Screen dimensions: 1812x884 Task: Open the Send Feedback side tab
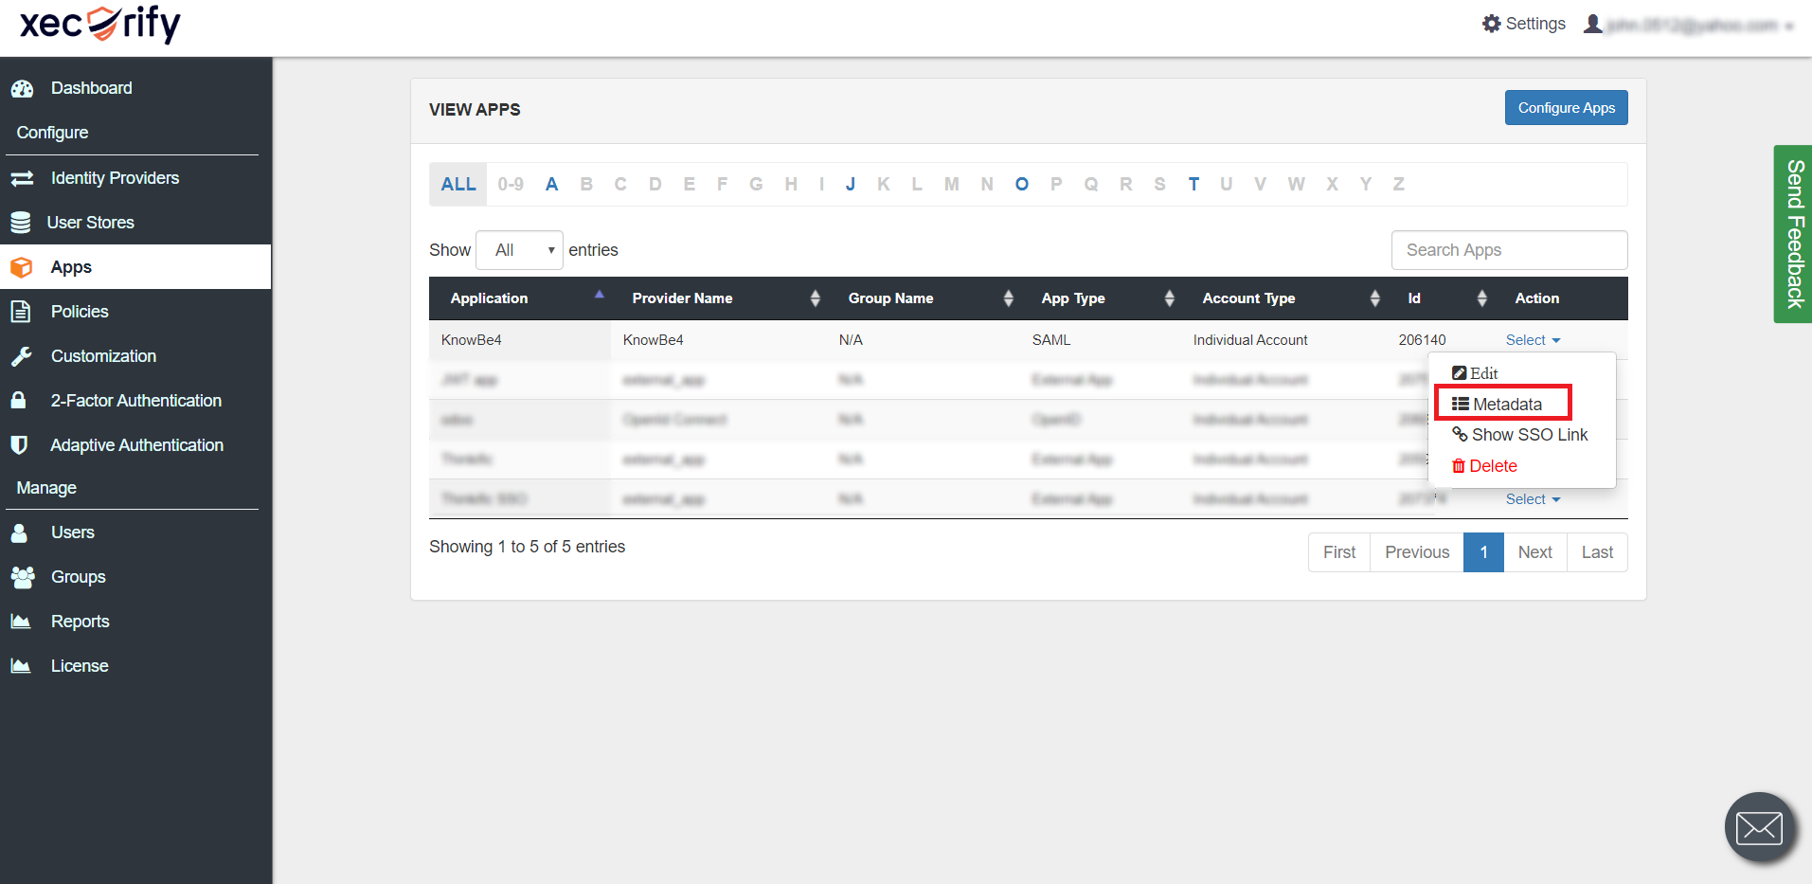(1793, 234)
